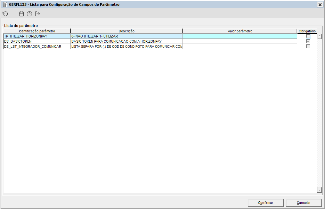325x209 pixels.
Task: Check Obrigatório for DS_LST_INTEGRADOR_COMUNICAR row
Action: pyautogui.click(x=308, y=46)
